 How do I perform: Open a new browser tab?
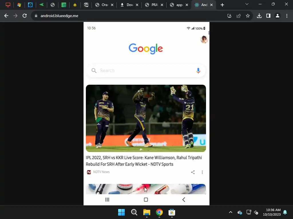click(x=222, y=5)
